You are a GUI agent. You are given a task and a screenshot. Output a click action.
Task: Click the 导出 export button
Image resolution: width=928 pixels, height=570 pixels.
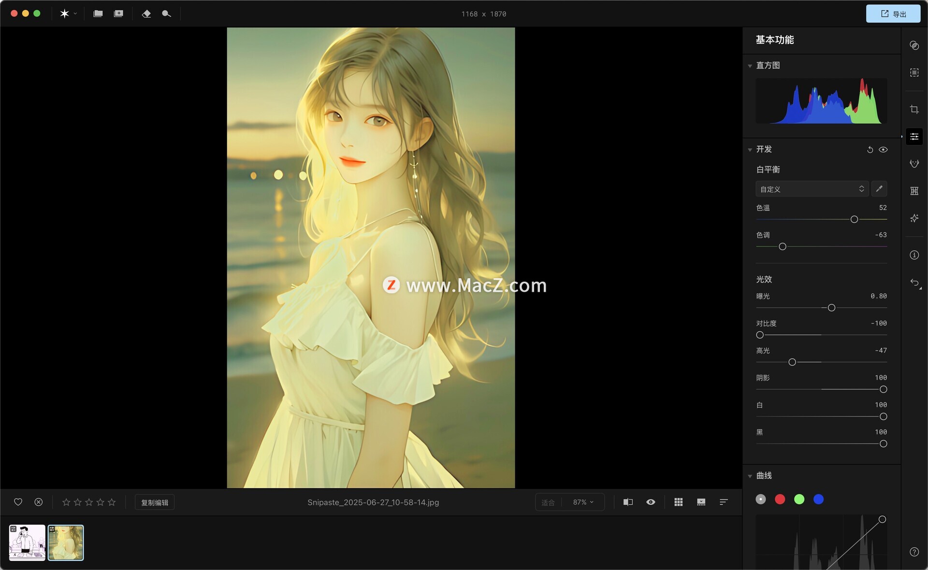893,14
